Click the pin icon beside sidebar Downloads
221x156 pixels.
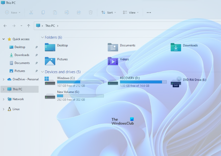(x=37, y=55)
